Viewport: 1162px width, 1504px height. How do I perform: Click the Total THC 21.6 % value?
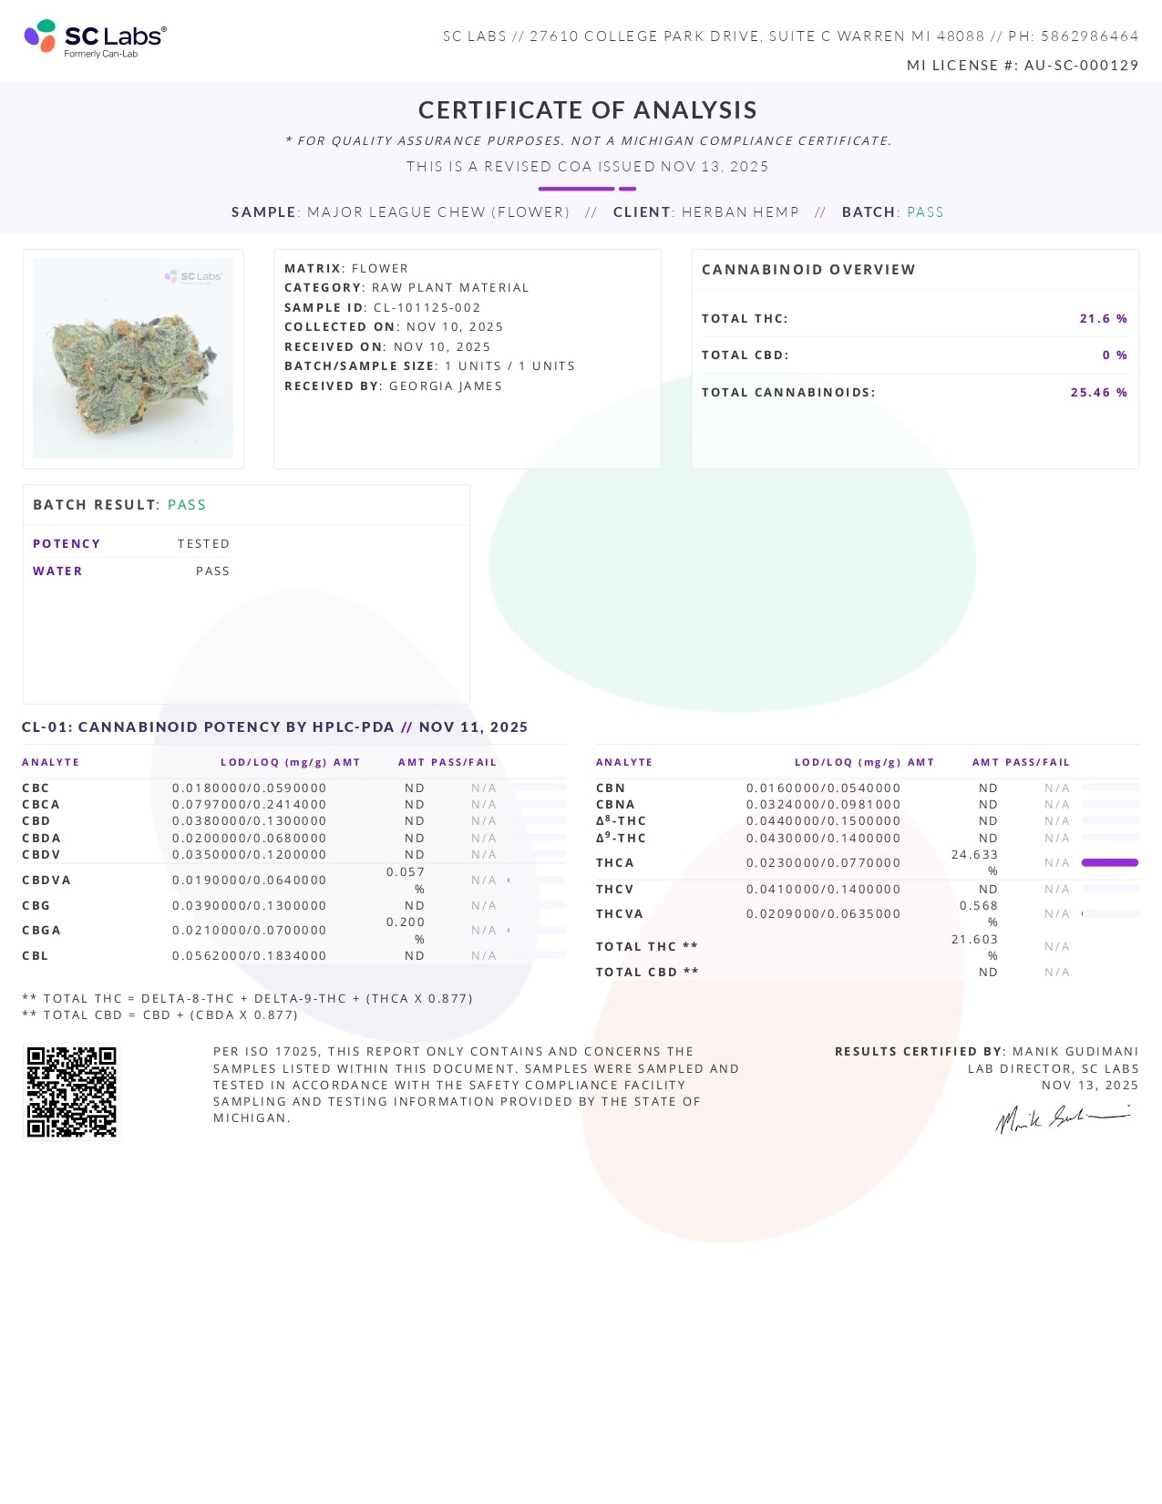[1103, 319]
